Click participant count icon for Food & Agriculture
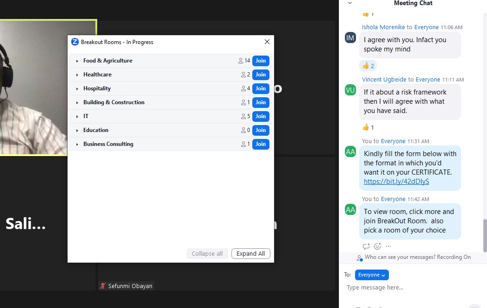 coord(241,61)
